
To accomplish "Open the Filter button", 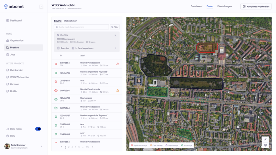I will pos(115,27).
